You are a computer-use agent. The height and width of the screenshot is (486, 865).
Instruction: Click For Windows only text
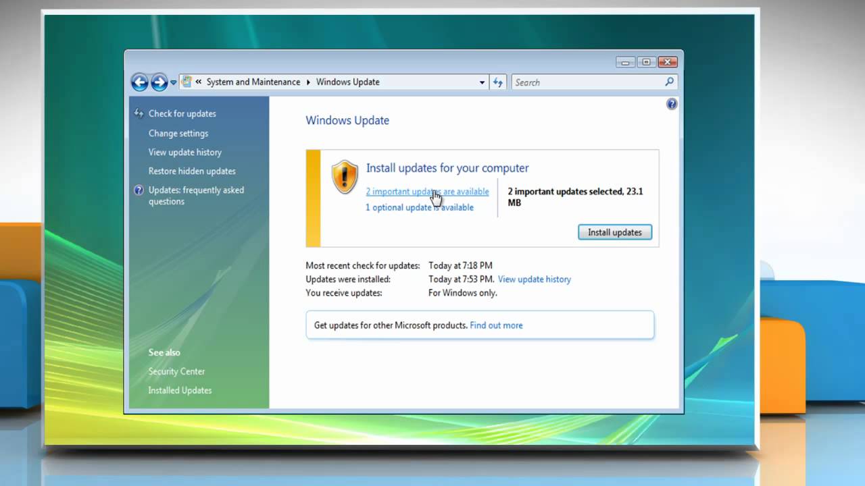463,293
